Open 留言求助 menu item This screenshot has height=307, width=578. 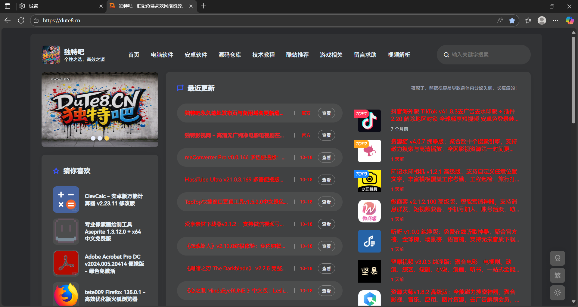tap(365, 55)
